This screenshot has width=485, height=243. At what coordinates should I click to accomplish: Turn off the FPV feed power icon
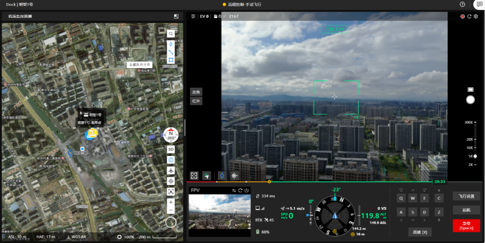(247, 191)
